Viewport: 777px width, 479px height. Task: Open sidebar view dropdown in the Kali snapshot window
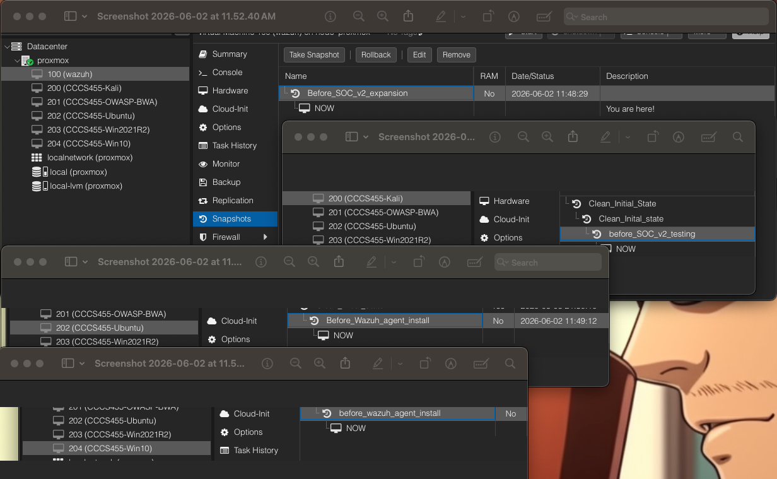point(366,137)
